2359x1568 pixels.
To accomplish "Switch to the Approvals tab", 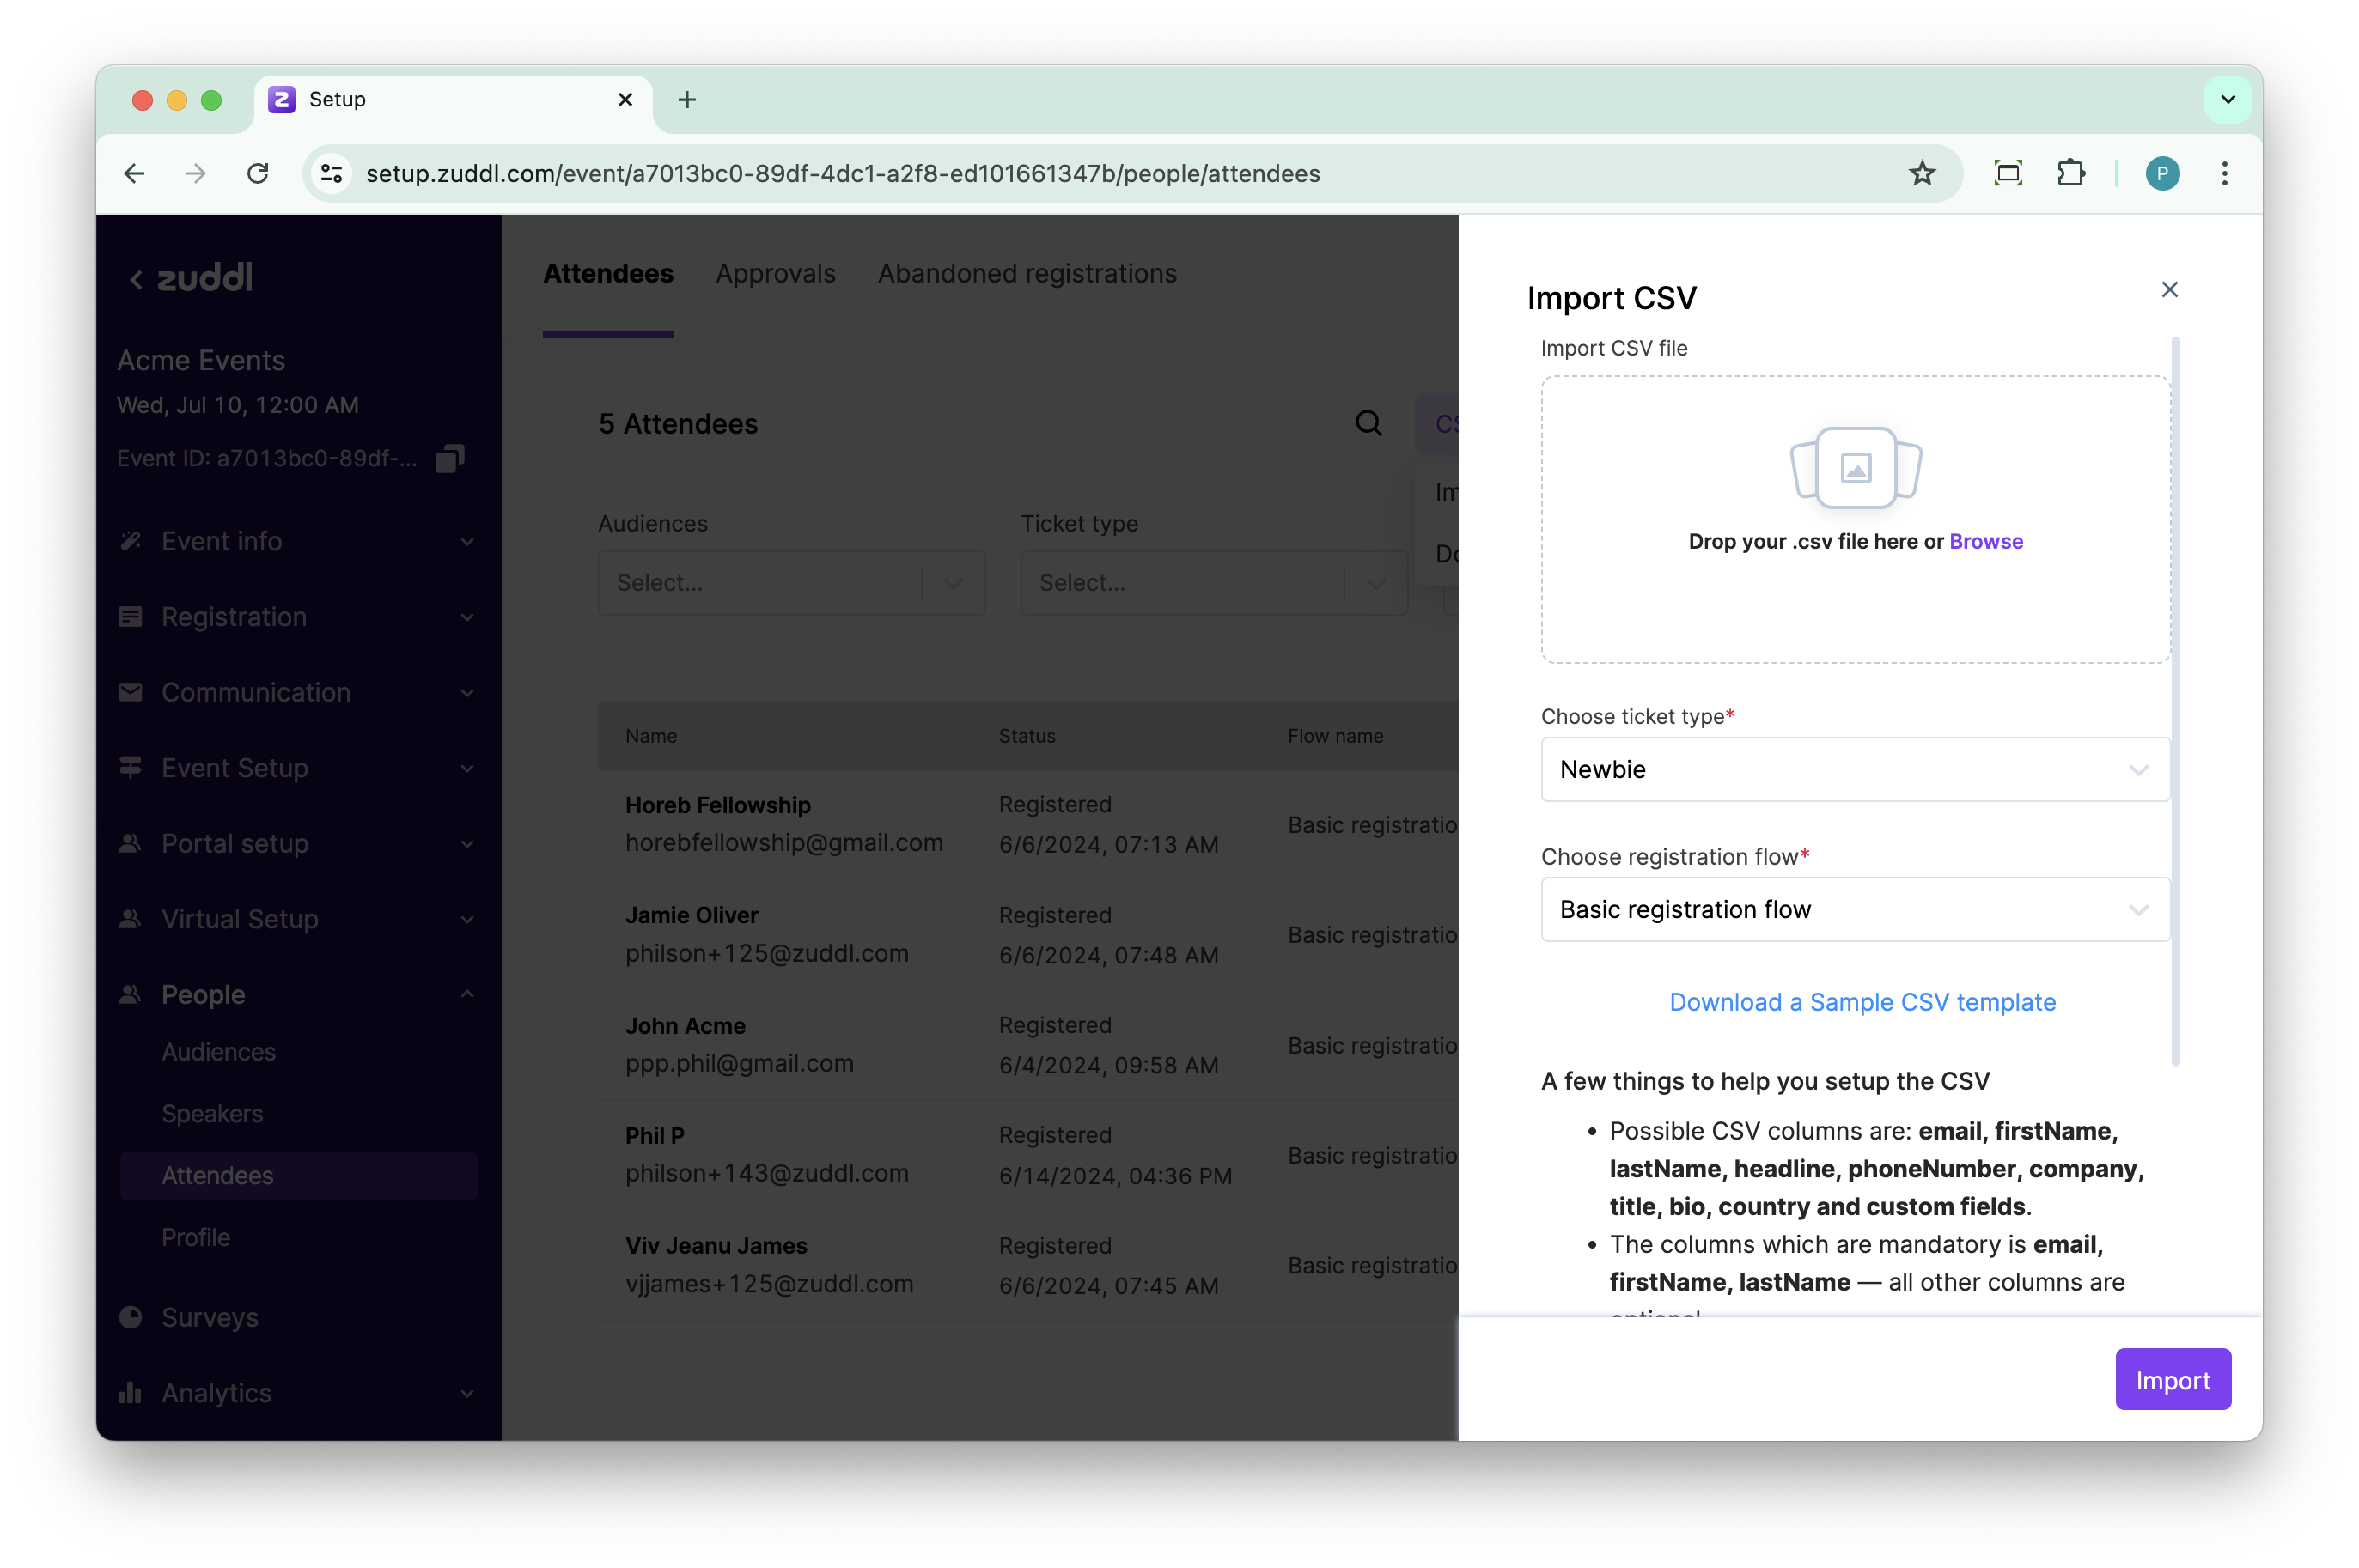I will click(x=776, y=274).
